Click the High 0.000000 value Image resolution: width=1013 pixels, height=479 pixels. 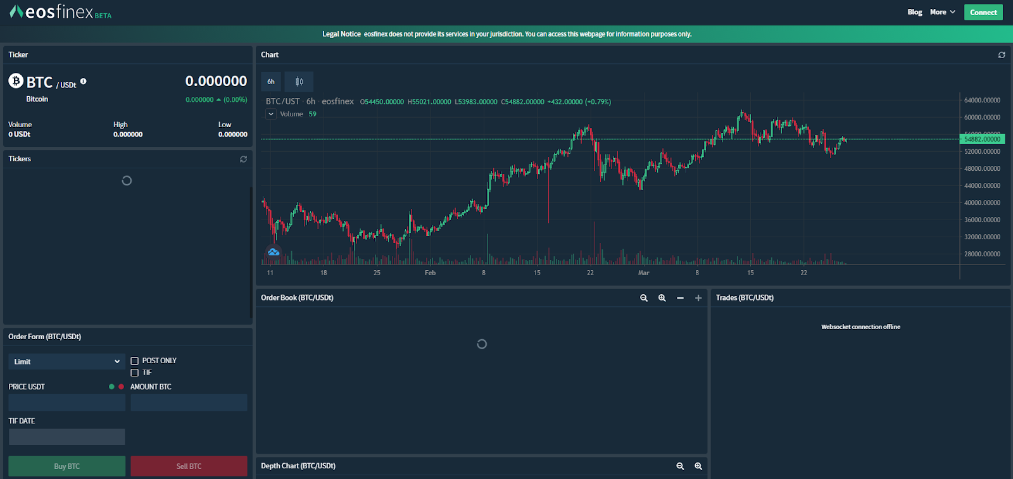point(128,134)
